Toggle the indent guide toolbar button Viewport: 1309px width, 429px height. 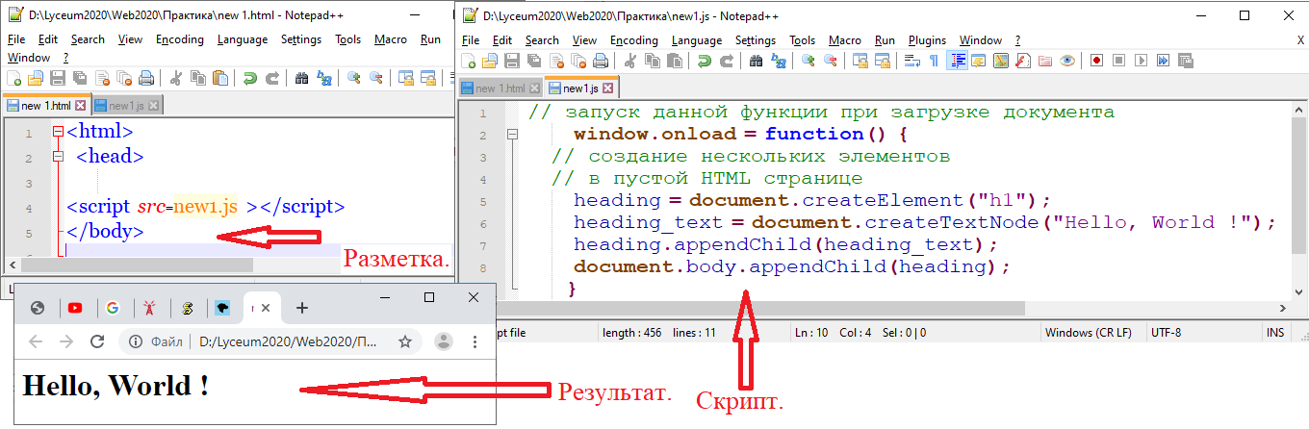957,61
